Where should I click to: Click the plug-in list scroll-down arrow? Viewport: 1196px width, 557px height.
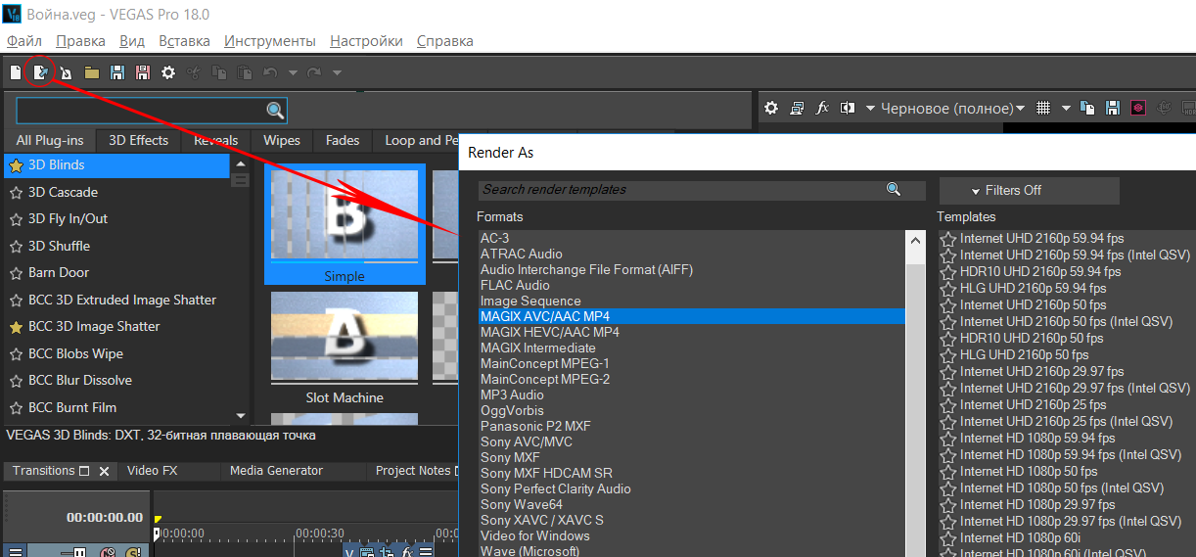[x=241, y=416]
